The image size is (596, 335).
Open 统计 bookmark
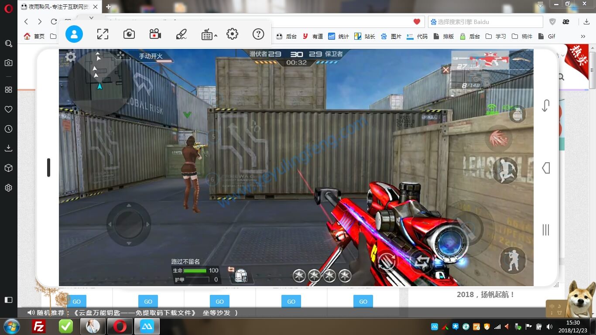(339, 37)
